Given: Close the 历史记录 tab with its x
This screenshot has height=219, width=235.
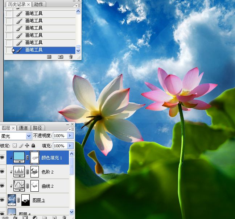Looking at the screenshot, I should pyautogui.click(x=29, y=5).
